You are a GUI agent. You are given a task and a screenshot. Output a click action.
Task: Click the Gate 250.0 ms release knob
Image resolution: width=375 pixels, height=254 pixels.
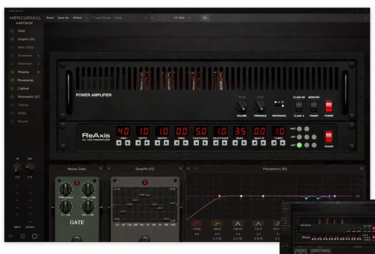(x=88, y=207)
